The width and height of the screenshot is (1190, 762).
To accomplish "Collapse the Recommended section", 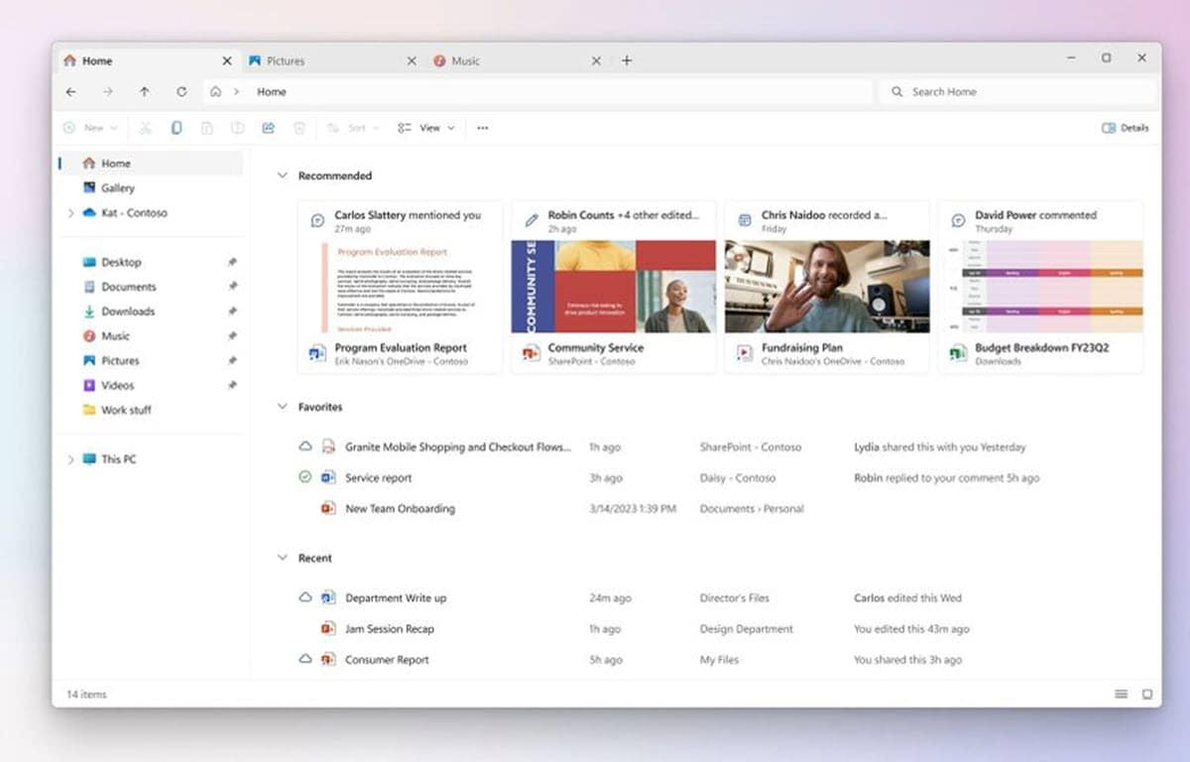I will point(283,176).
